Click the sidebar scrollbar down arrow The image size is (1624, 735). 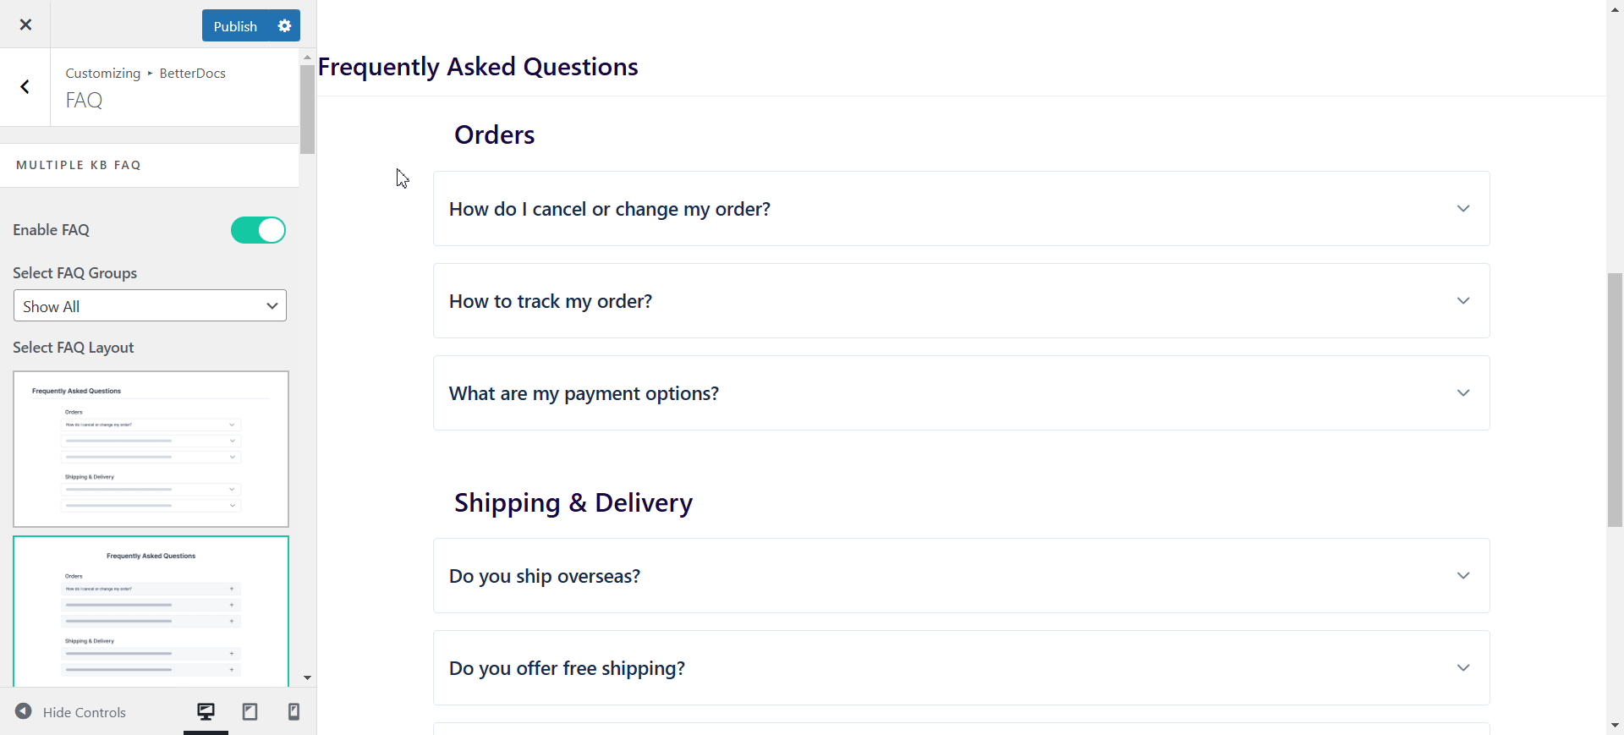click(x=307, y=677)
